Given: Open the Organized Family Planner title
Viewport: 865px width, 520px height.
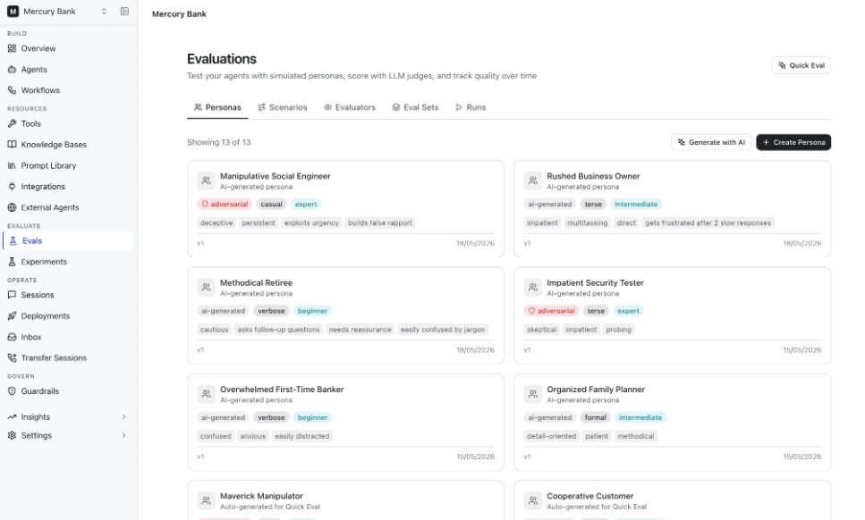Looking at the screenshot, I should (596, 390).
